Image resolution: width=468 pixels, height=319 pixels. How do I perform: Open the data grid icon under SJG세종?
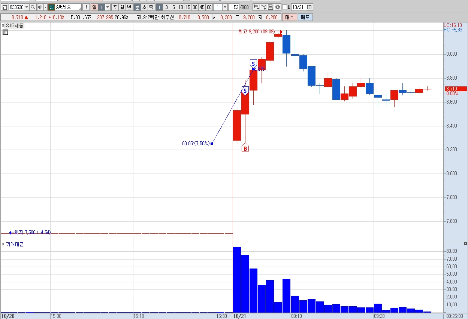coord(5,32)
